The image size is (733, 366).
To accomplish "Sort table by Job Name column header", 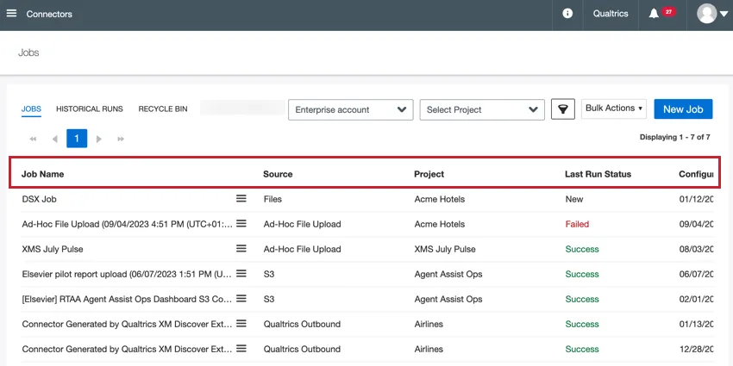I will (x=43, y=174).
